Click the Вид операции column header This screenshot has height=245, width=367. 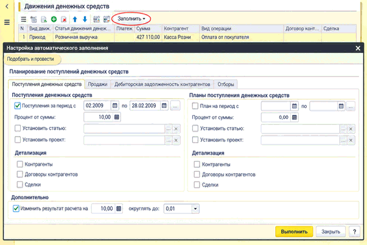coord(241,29)
